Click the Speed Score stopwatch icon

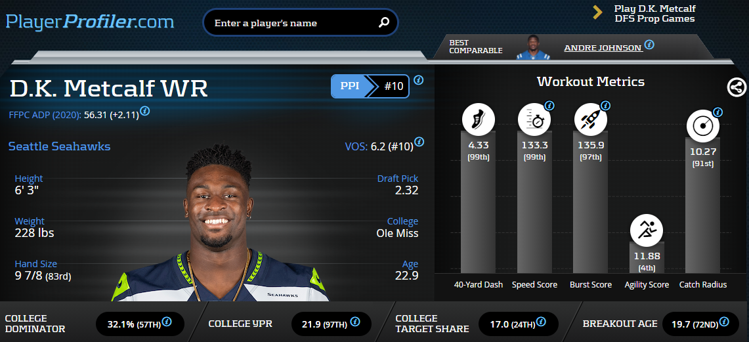[534, 119]
